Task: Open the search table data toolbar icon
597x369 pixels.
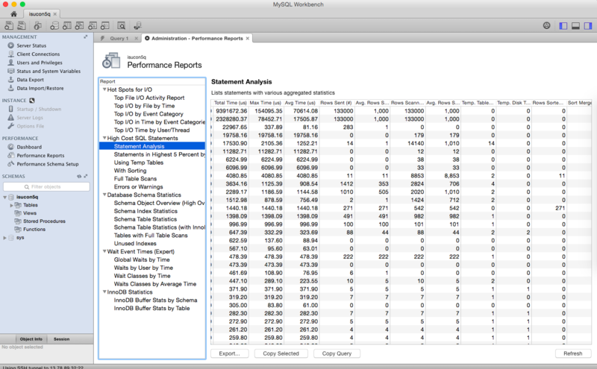Action: [121, 25]
